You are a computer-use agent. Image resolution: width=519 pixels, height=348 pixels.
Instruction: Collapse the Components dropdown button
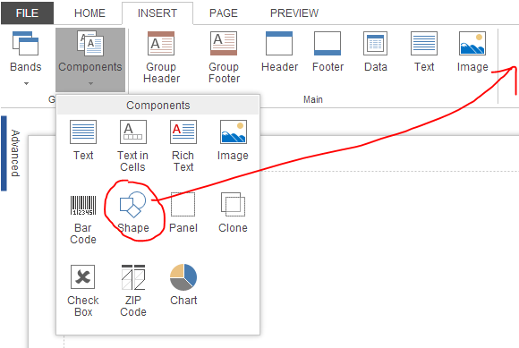(90, 60)
